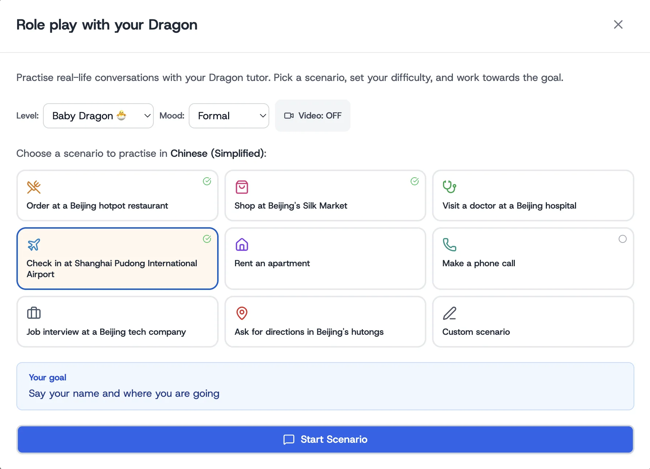Viewport: 650px width, 469px height.
Task: Click the map pin icon for asking directions
Action: (x=242, y=313)
